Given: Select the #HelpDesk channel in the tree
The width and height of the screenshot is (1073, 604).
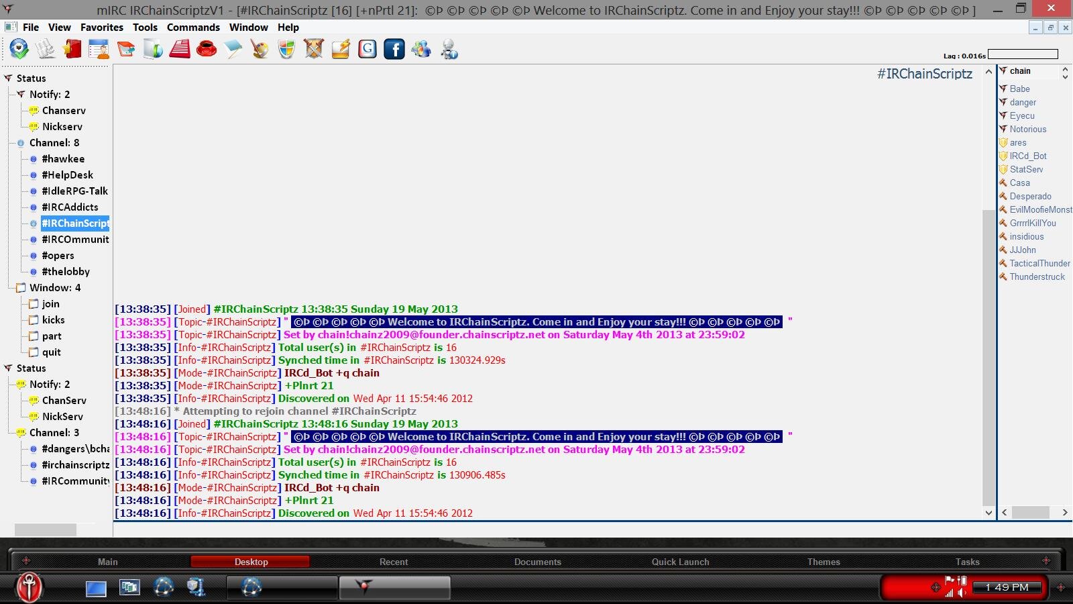Looking at the screenshot, I should click(67, 175).
